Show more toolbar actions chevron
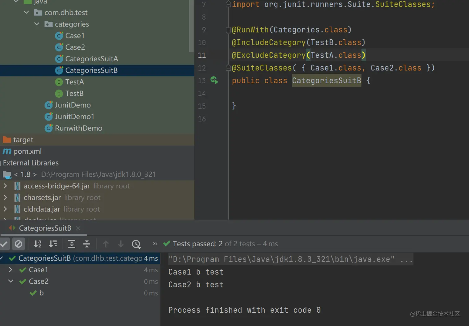 tap(155, 244)
